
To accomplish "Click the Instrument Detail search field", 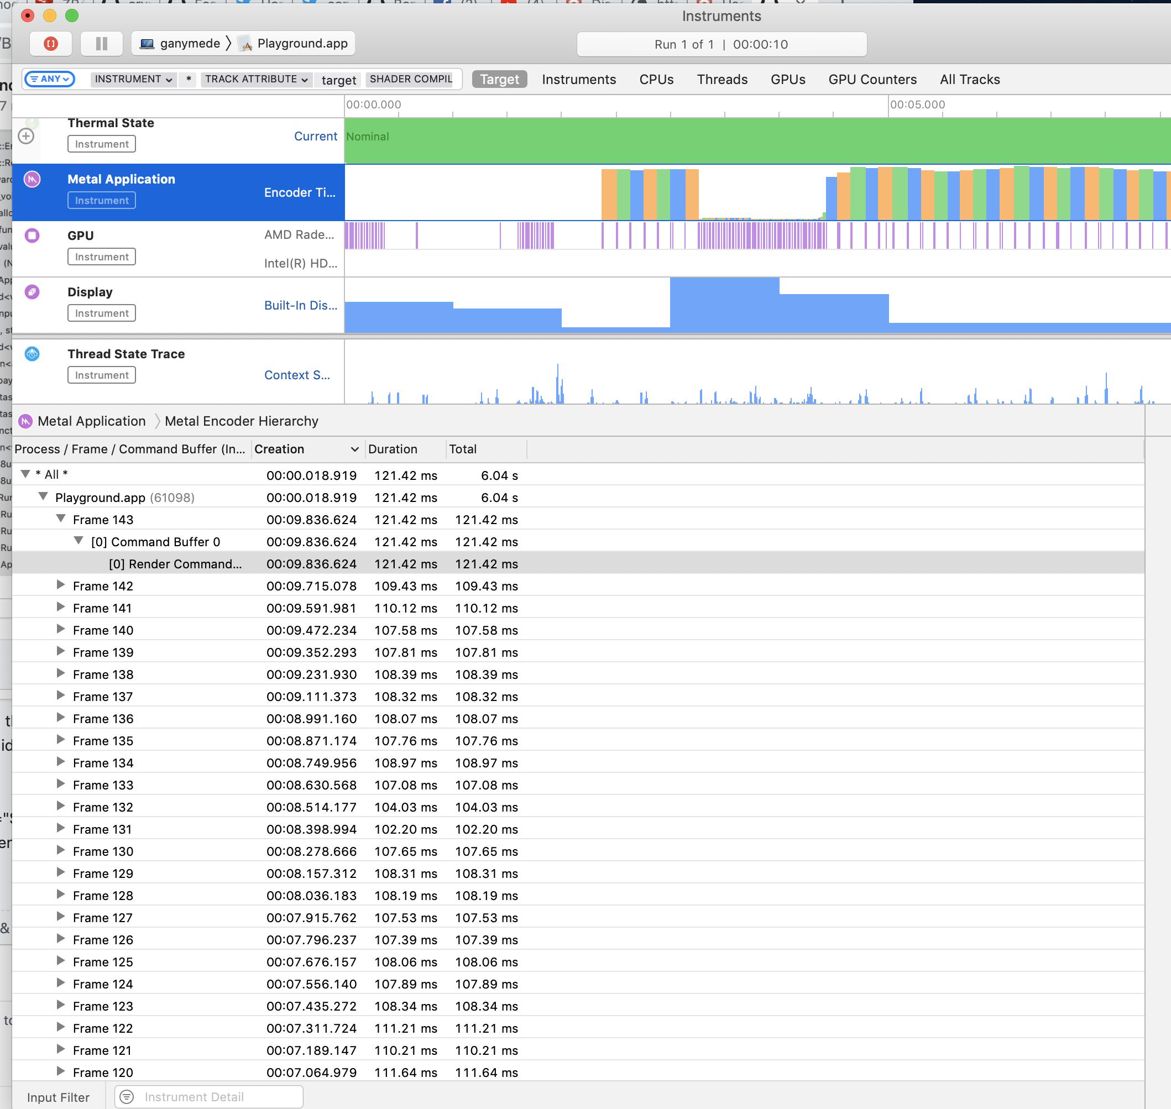I will click(x=208, y=1097).
